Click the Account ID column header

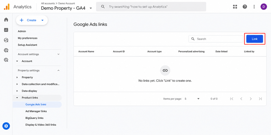pos(119,51)
